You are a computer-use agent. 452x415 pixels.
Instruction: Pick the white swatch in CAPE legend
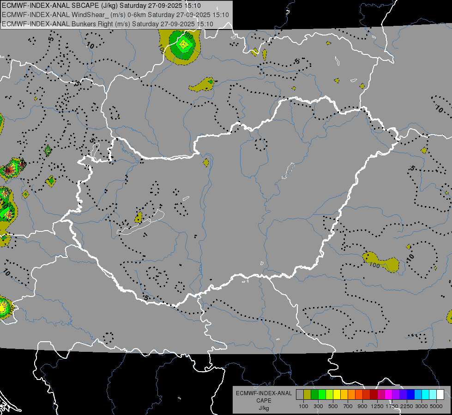[x=440, y=394]
